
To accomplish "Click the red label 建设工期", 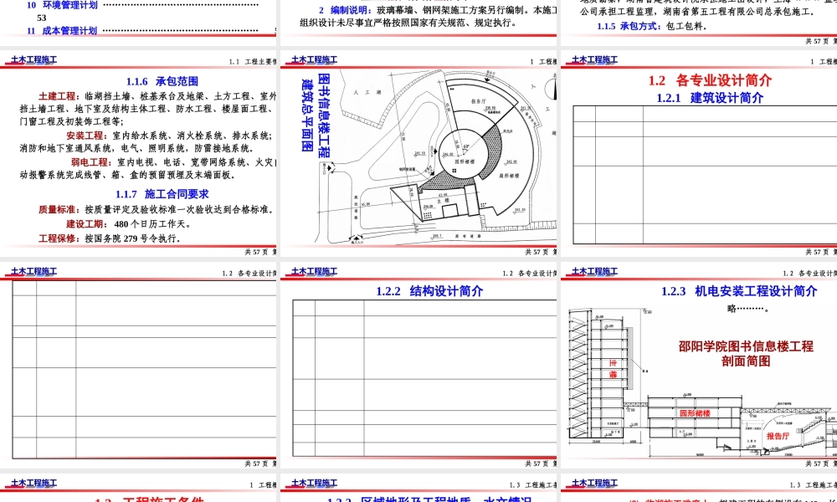I will [x=85, y=224].
